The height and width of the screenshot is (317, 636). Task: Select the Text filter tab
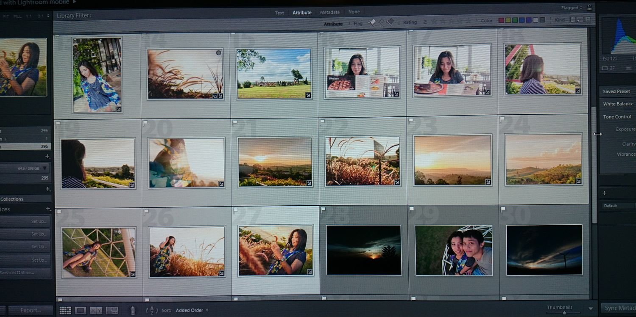[x=279, y=13]
